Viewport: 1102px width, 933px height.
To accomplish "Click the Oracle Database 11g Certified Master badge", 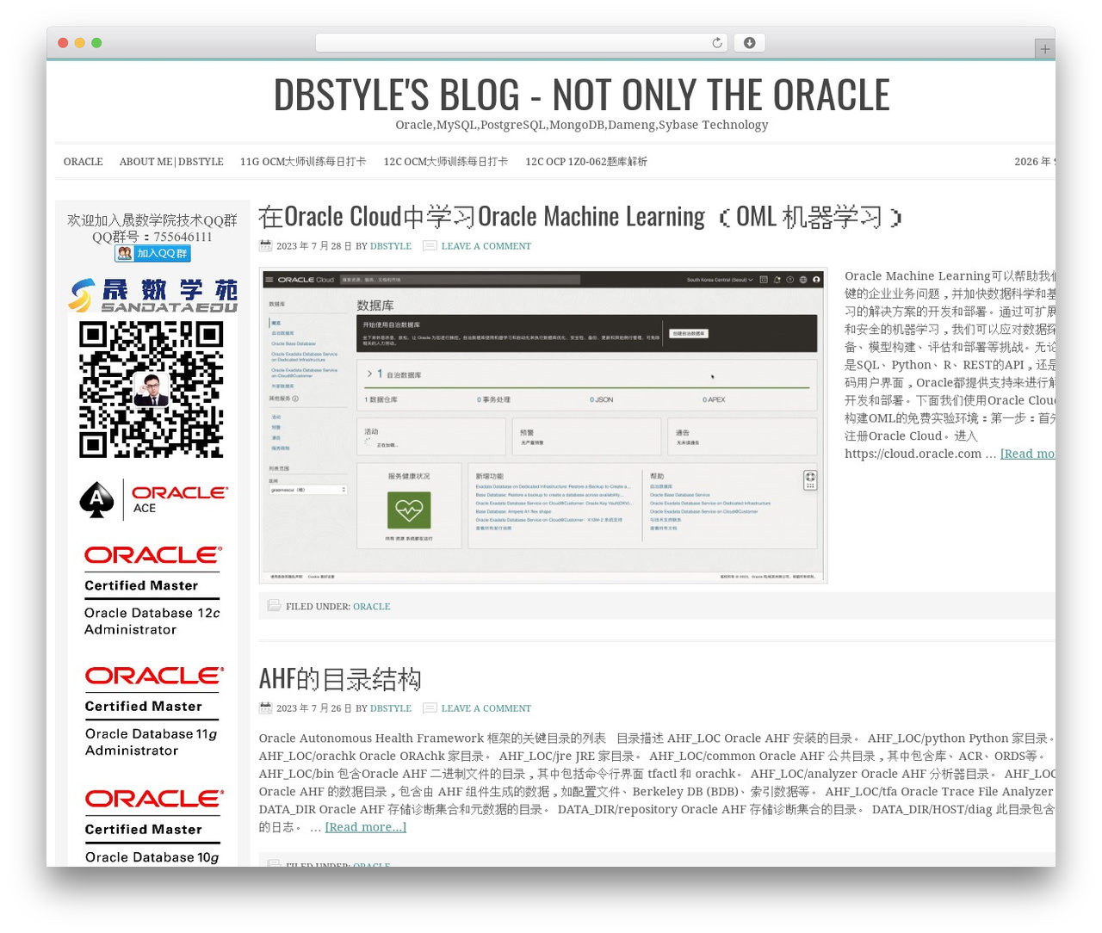I will (x=153, y=711).
